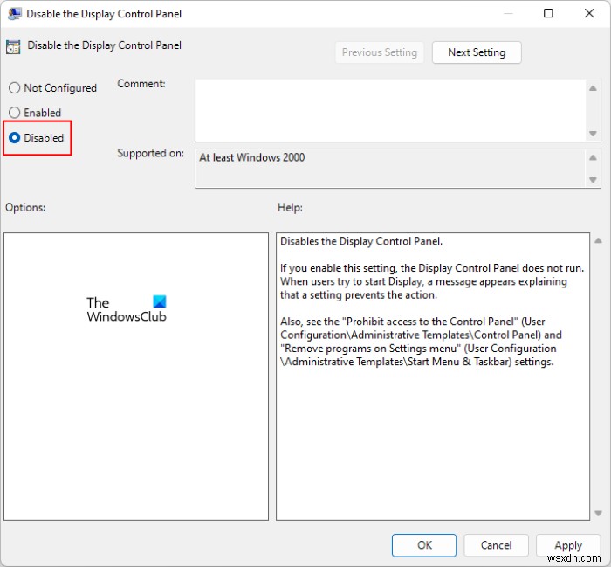Click the Comment box scroll down arrow
Viewport: 611px width, 567px height.
pyautogui.click(x=593, y=134)
